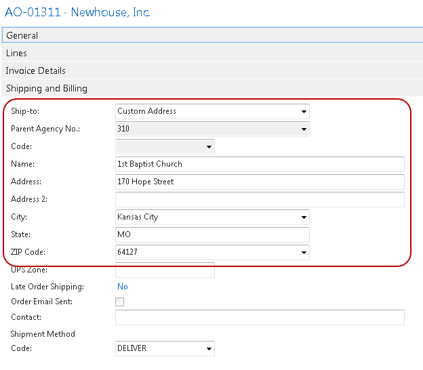Expand the Invoice Details section
This screenshot has width=423, height=370.
[x=35, y=70]
